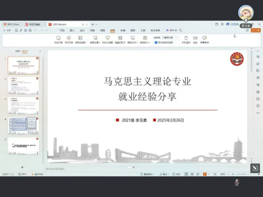Click the 从头开始 (From Beginning) slideshow icon
This screenshot has height=197, width=263.
pos(58,38)
